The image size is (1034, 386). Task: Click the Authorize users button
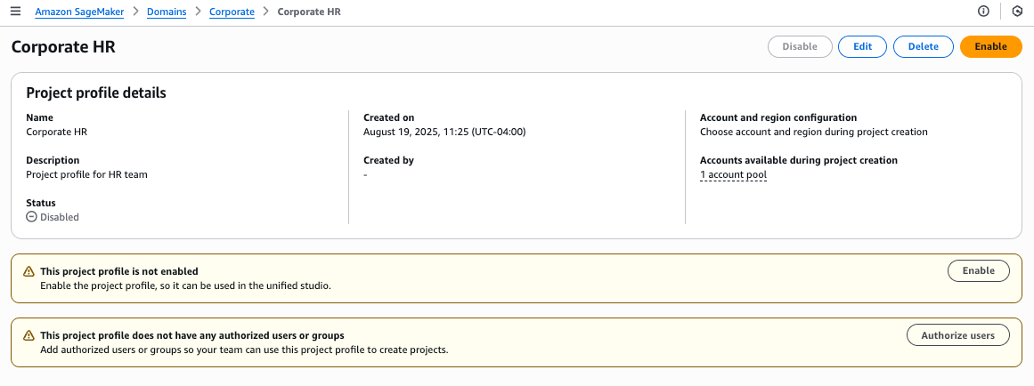point(957,334)
